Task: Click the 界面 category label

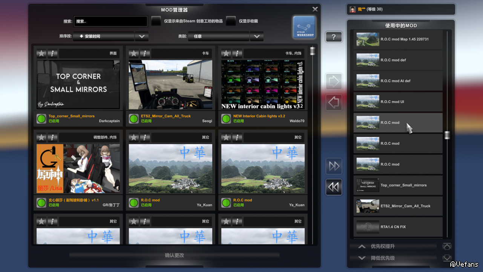Action: (x=113, y=54)
